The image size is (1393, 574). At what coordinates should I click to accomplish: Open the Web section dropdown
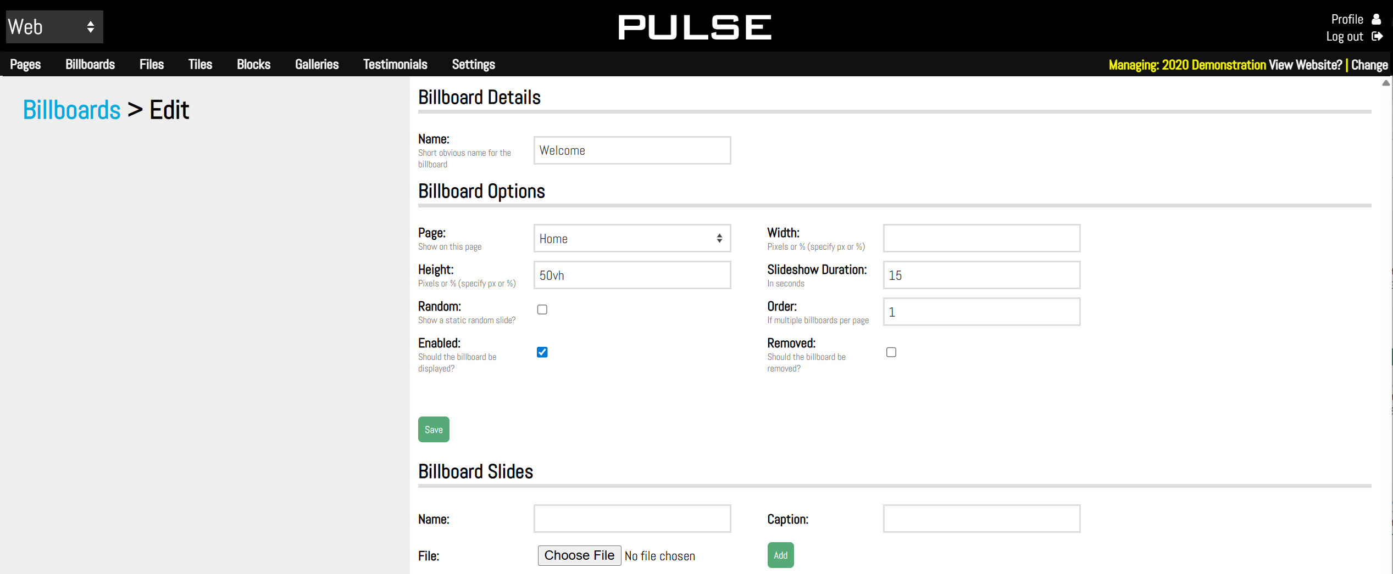click(x=54, y=27)
